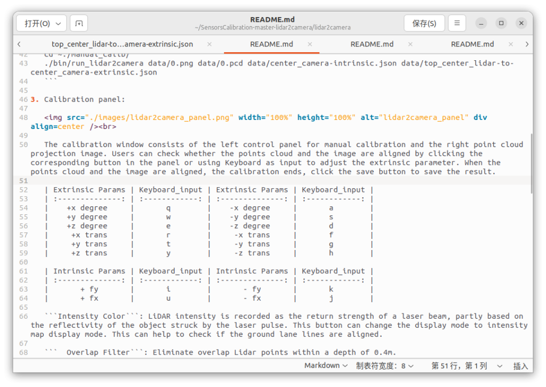Open the Markdown language dropdown
This screenshot has width=546, height=387.
coord(326,366)
